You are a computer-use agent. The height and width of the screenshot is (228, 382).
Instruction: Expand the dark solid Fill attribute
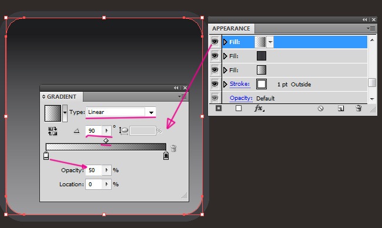tap(225, 56)
